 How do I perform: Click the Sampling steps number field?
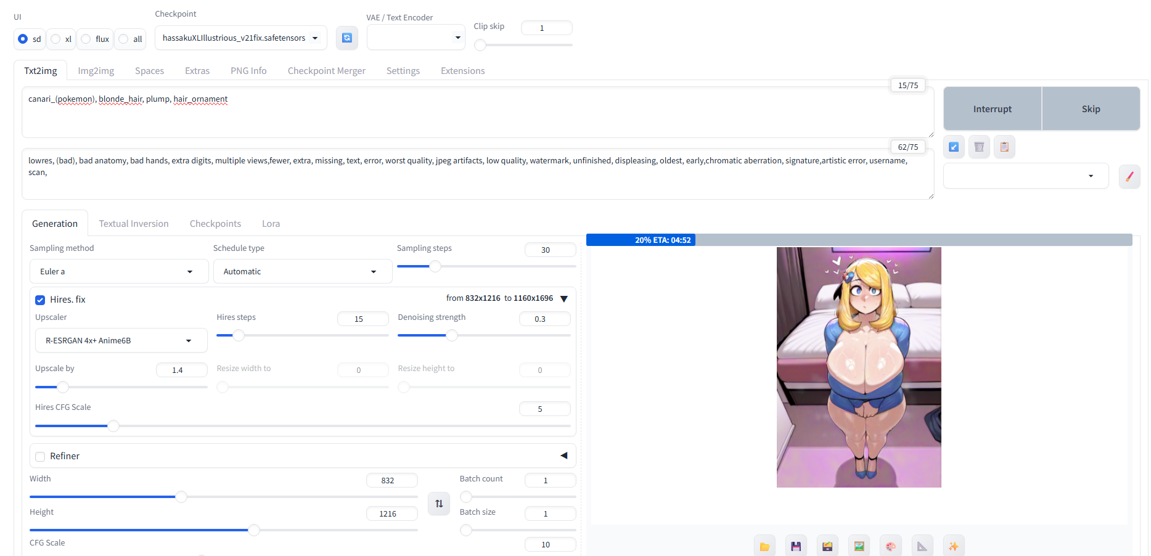point(550,250)
